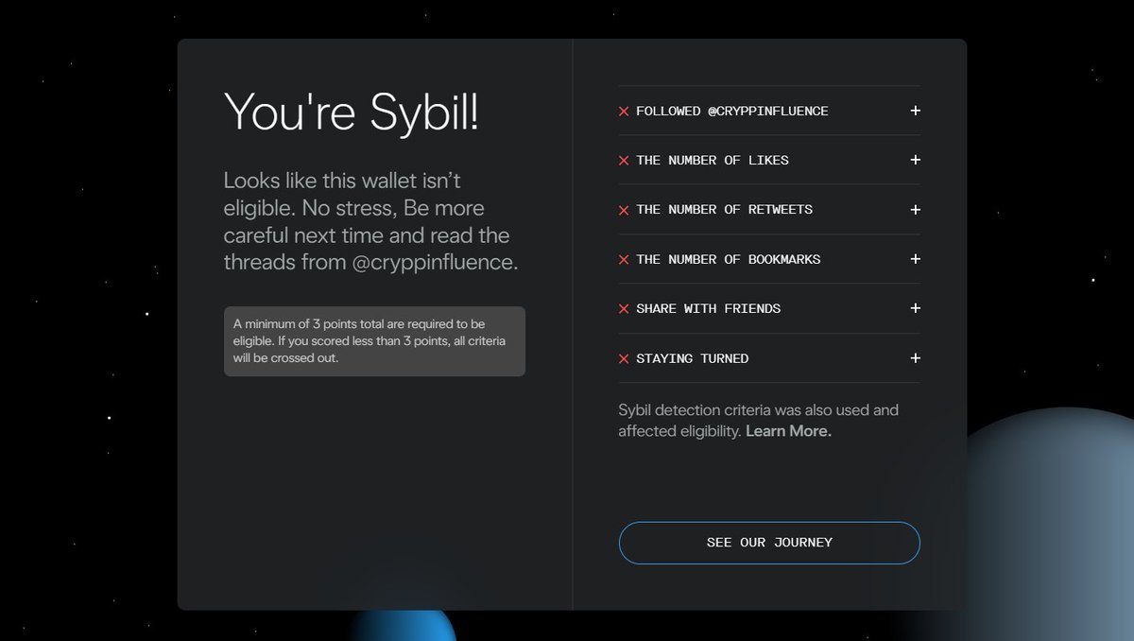
Task: Click the You're Sybil! heading
Action: click(352, 113)
